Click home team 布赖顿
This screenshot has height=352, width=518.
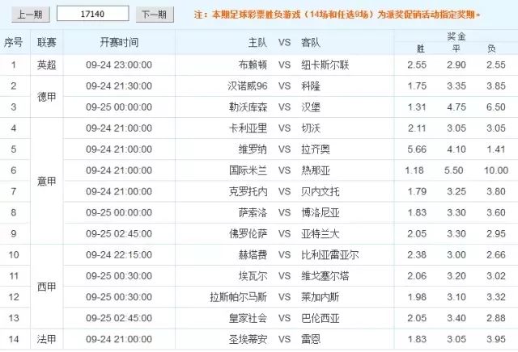coord(253,65)
